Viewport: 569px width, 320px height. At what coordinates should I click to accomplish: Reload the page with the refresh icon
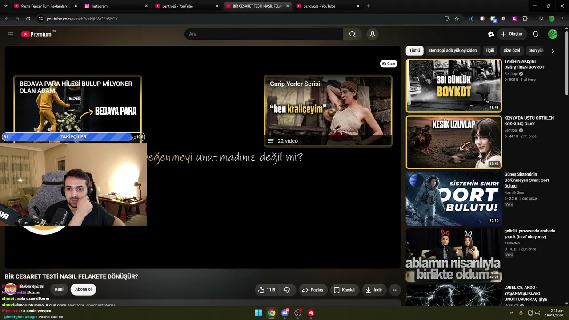(x=28, y=19)
